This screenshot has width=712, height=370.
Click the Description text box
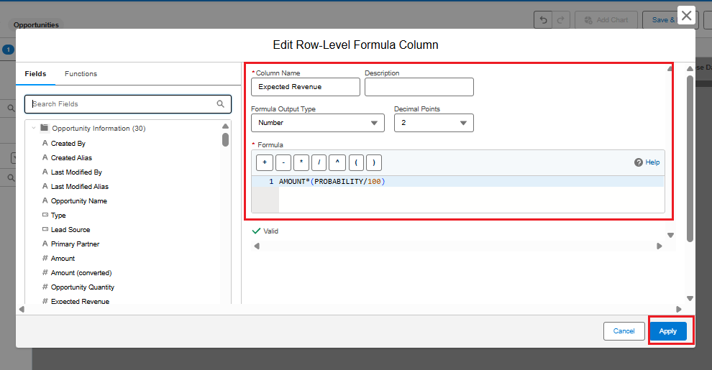click(x=419, y=87)
